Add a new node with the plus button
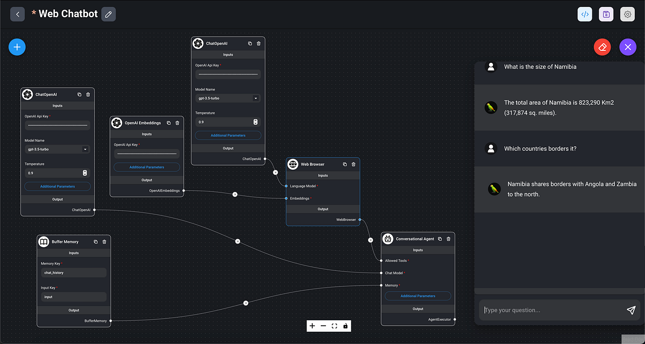The image size is (645, 344). pos(17,47)
